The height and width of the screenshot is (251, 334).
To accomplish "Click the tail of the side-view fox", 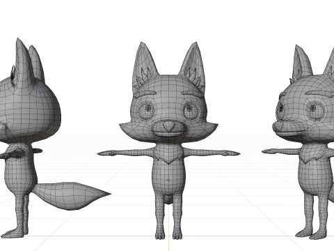I will pyautogui.click(x=72, y=196).
